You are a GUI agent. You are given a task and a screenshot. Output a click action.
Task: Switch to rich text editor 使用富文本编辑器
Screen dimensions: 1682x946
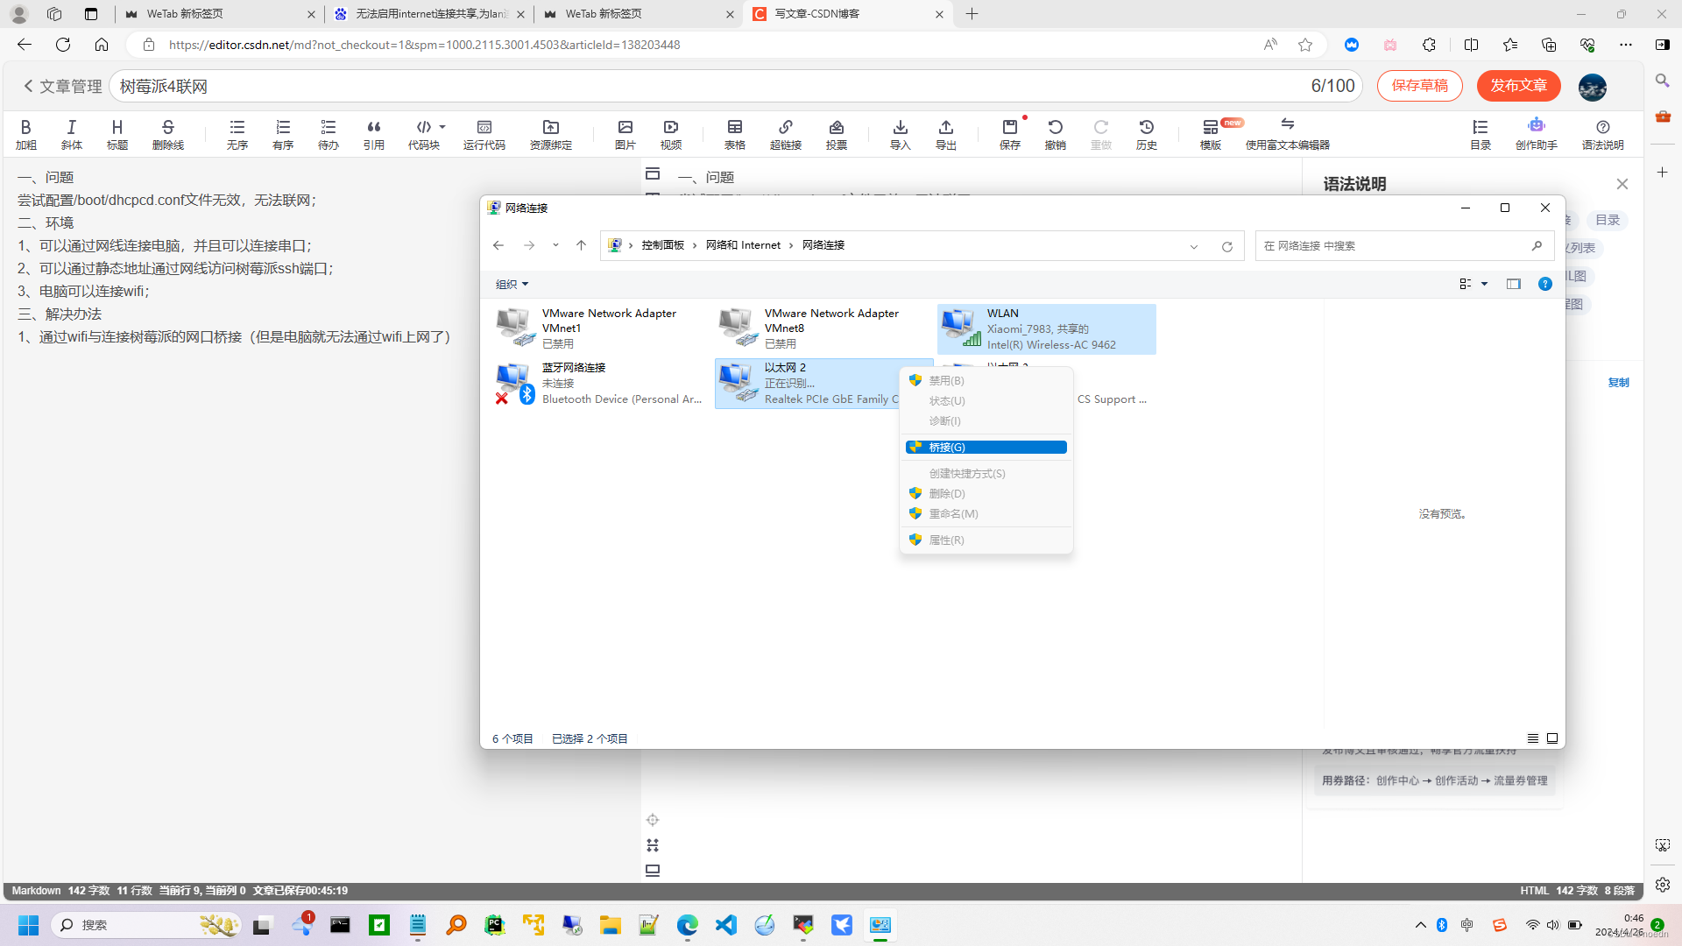click(x=1288, y=134)
